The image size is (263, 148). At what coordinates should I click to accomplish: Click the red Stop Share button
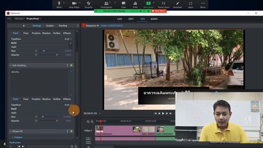tap(159, 11)
